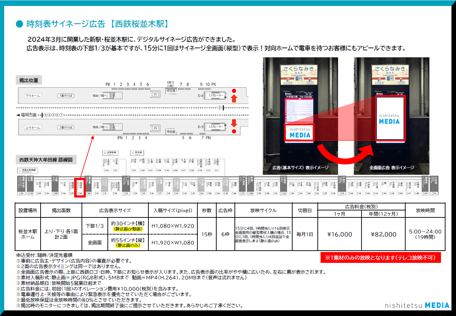Click the red 1素材のみ notice banner
The image size is (456, 316).
(x=380, y=258)
